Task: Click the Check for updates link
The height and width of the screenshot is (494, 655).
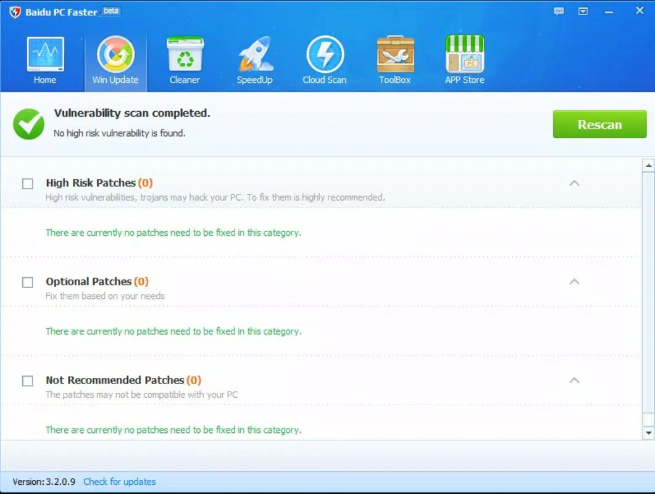Action: coord(120,482)
